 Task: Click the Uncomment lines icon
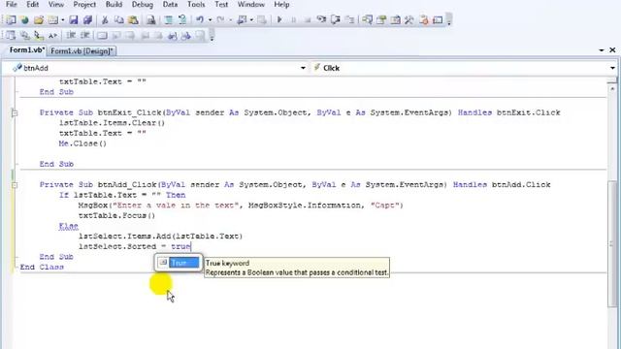[182, 19]
